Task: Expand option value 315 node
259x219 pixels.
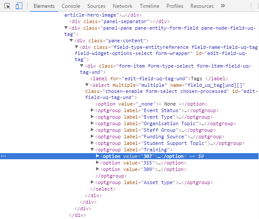Action: tap(97, 163)
